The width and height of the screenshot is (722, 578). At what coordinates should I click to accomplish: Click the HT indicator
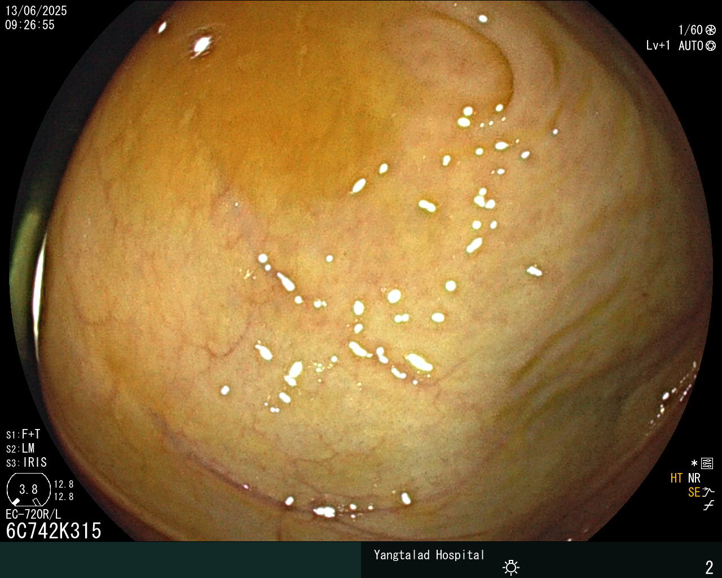tap(677, 478)
